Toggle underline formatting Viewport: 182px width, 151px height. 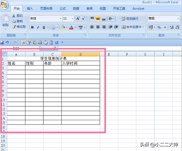click(x=44, y=27)
